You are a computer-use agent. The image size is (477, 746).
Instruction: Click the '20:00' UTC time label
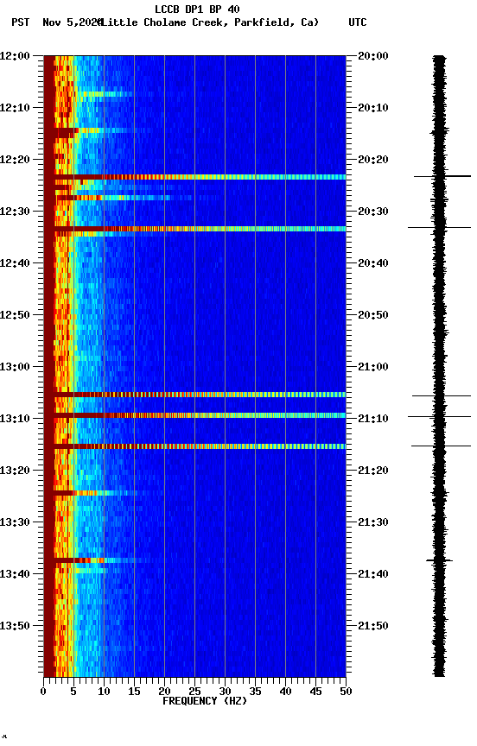pyautogui.click(x=373, y=56)
